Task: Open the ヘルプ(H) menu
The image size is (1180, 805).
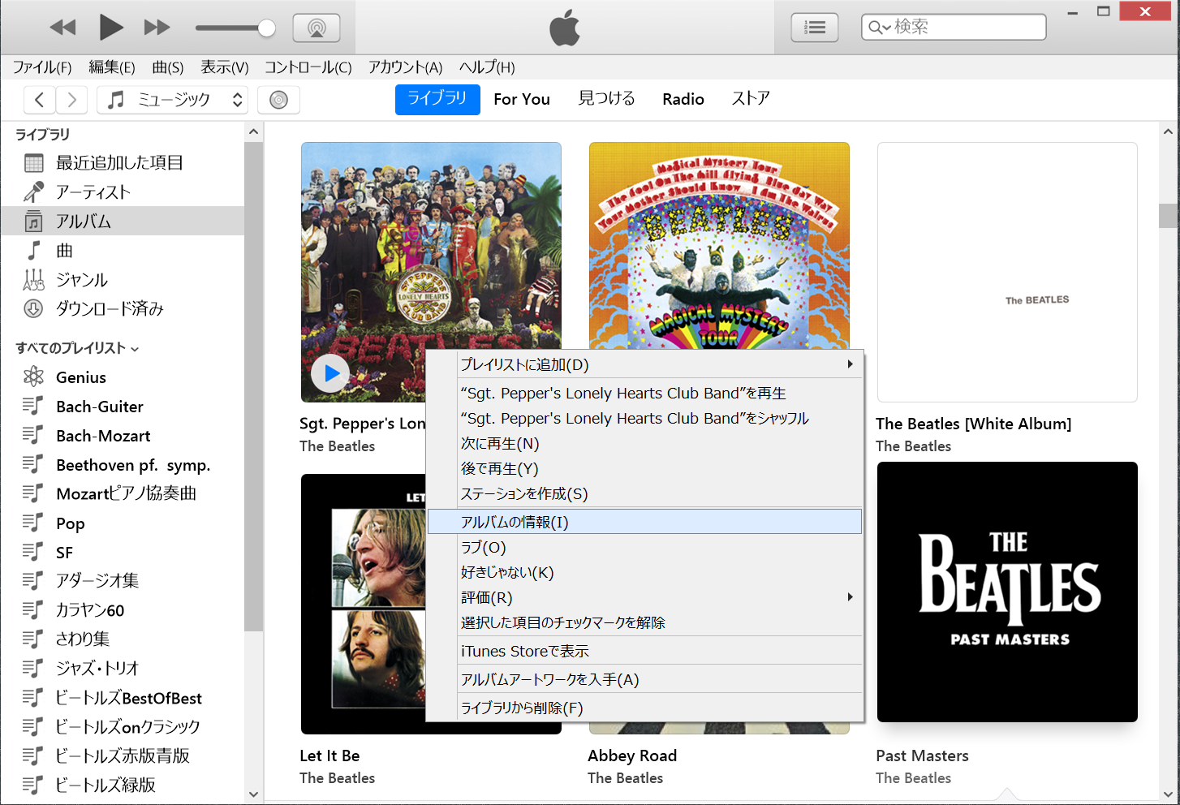Action: click(487, 67)
